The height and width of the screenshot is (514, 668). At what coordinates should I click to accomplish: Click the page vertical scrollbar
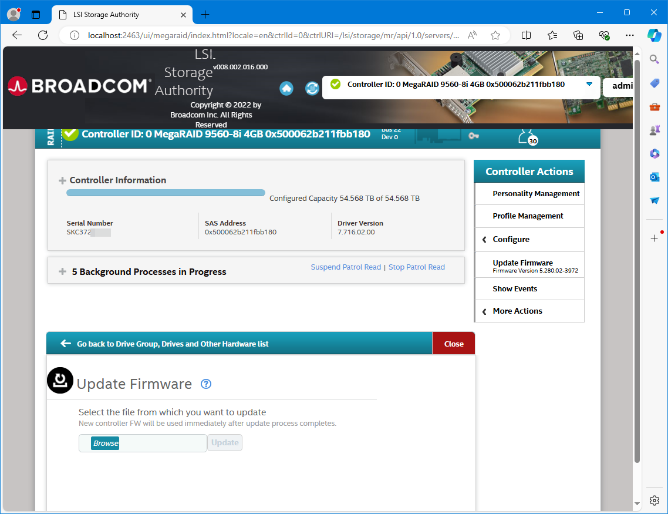(637, 261)
